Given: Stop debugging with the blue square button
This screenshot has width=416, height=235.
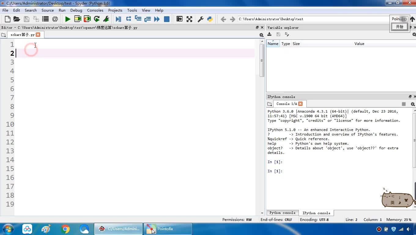Looking at the screenshot, I should (167, 19).
